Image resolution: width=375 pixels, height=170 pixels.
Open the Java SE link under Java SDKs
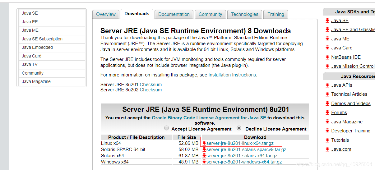click(340, 21)
